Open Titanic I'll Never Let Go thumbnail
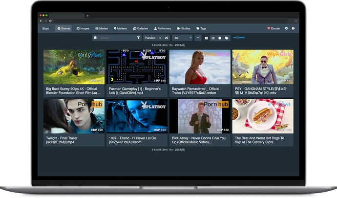The height and width of the screenshot is (198, 337). [x=137, y=116]
